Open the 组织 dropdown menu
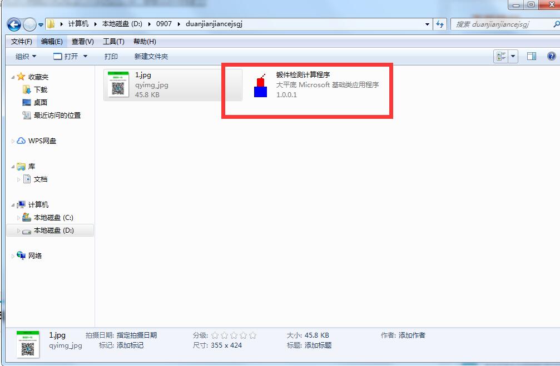The image size is (560, 366). pyautogui.click(x=26, y=56)
